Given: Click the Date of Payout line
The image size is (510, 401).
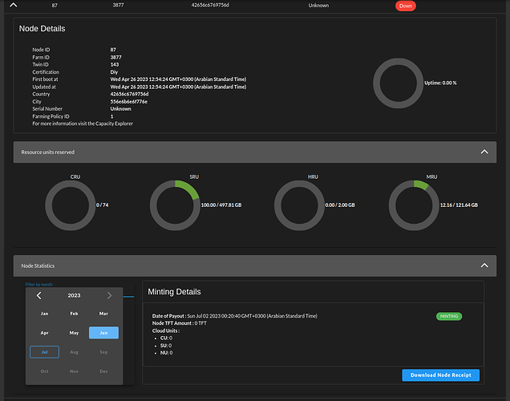Looking at the screenshot, I should click(x=235, y=316).
